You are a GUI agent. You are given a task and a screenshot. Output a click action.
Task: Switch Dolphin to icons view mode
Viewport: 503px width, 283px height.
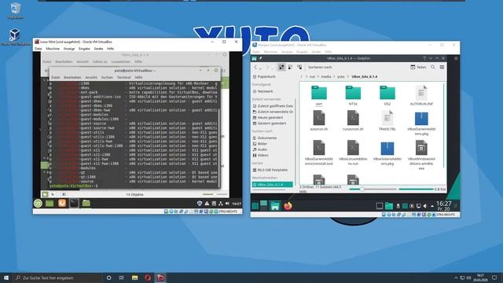click(x=281, y=67)
